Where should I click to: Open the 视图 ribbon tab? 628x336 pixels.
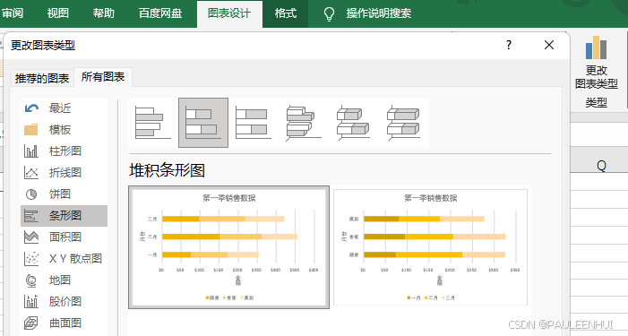(58, 13)
